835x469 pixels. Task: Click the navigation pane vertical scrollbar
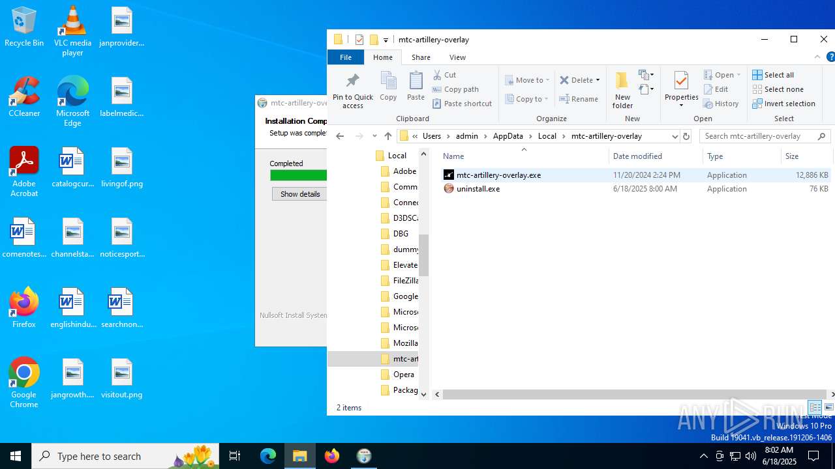pos(423,255)
